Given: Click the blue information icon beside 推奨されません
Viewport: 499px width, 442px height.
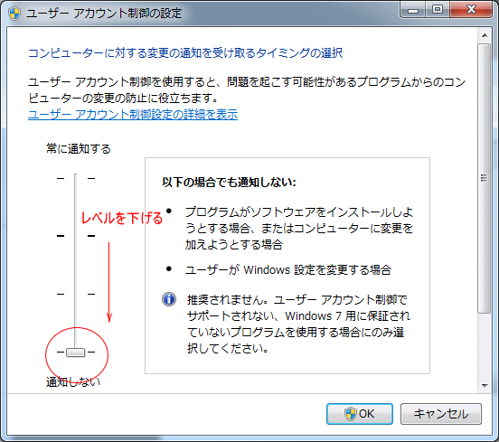Looking at the screenshot, I should pos(169,299).
